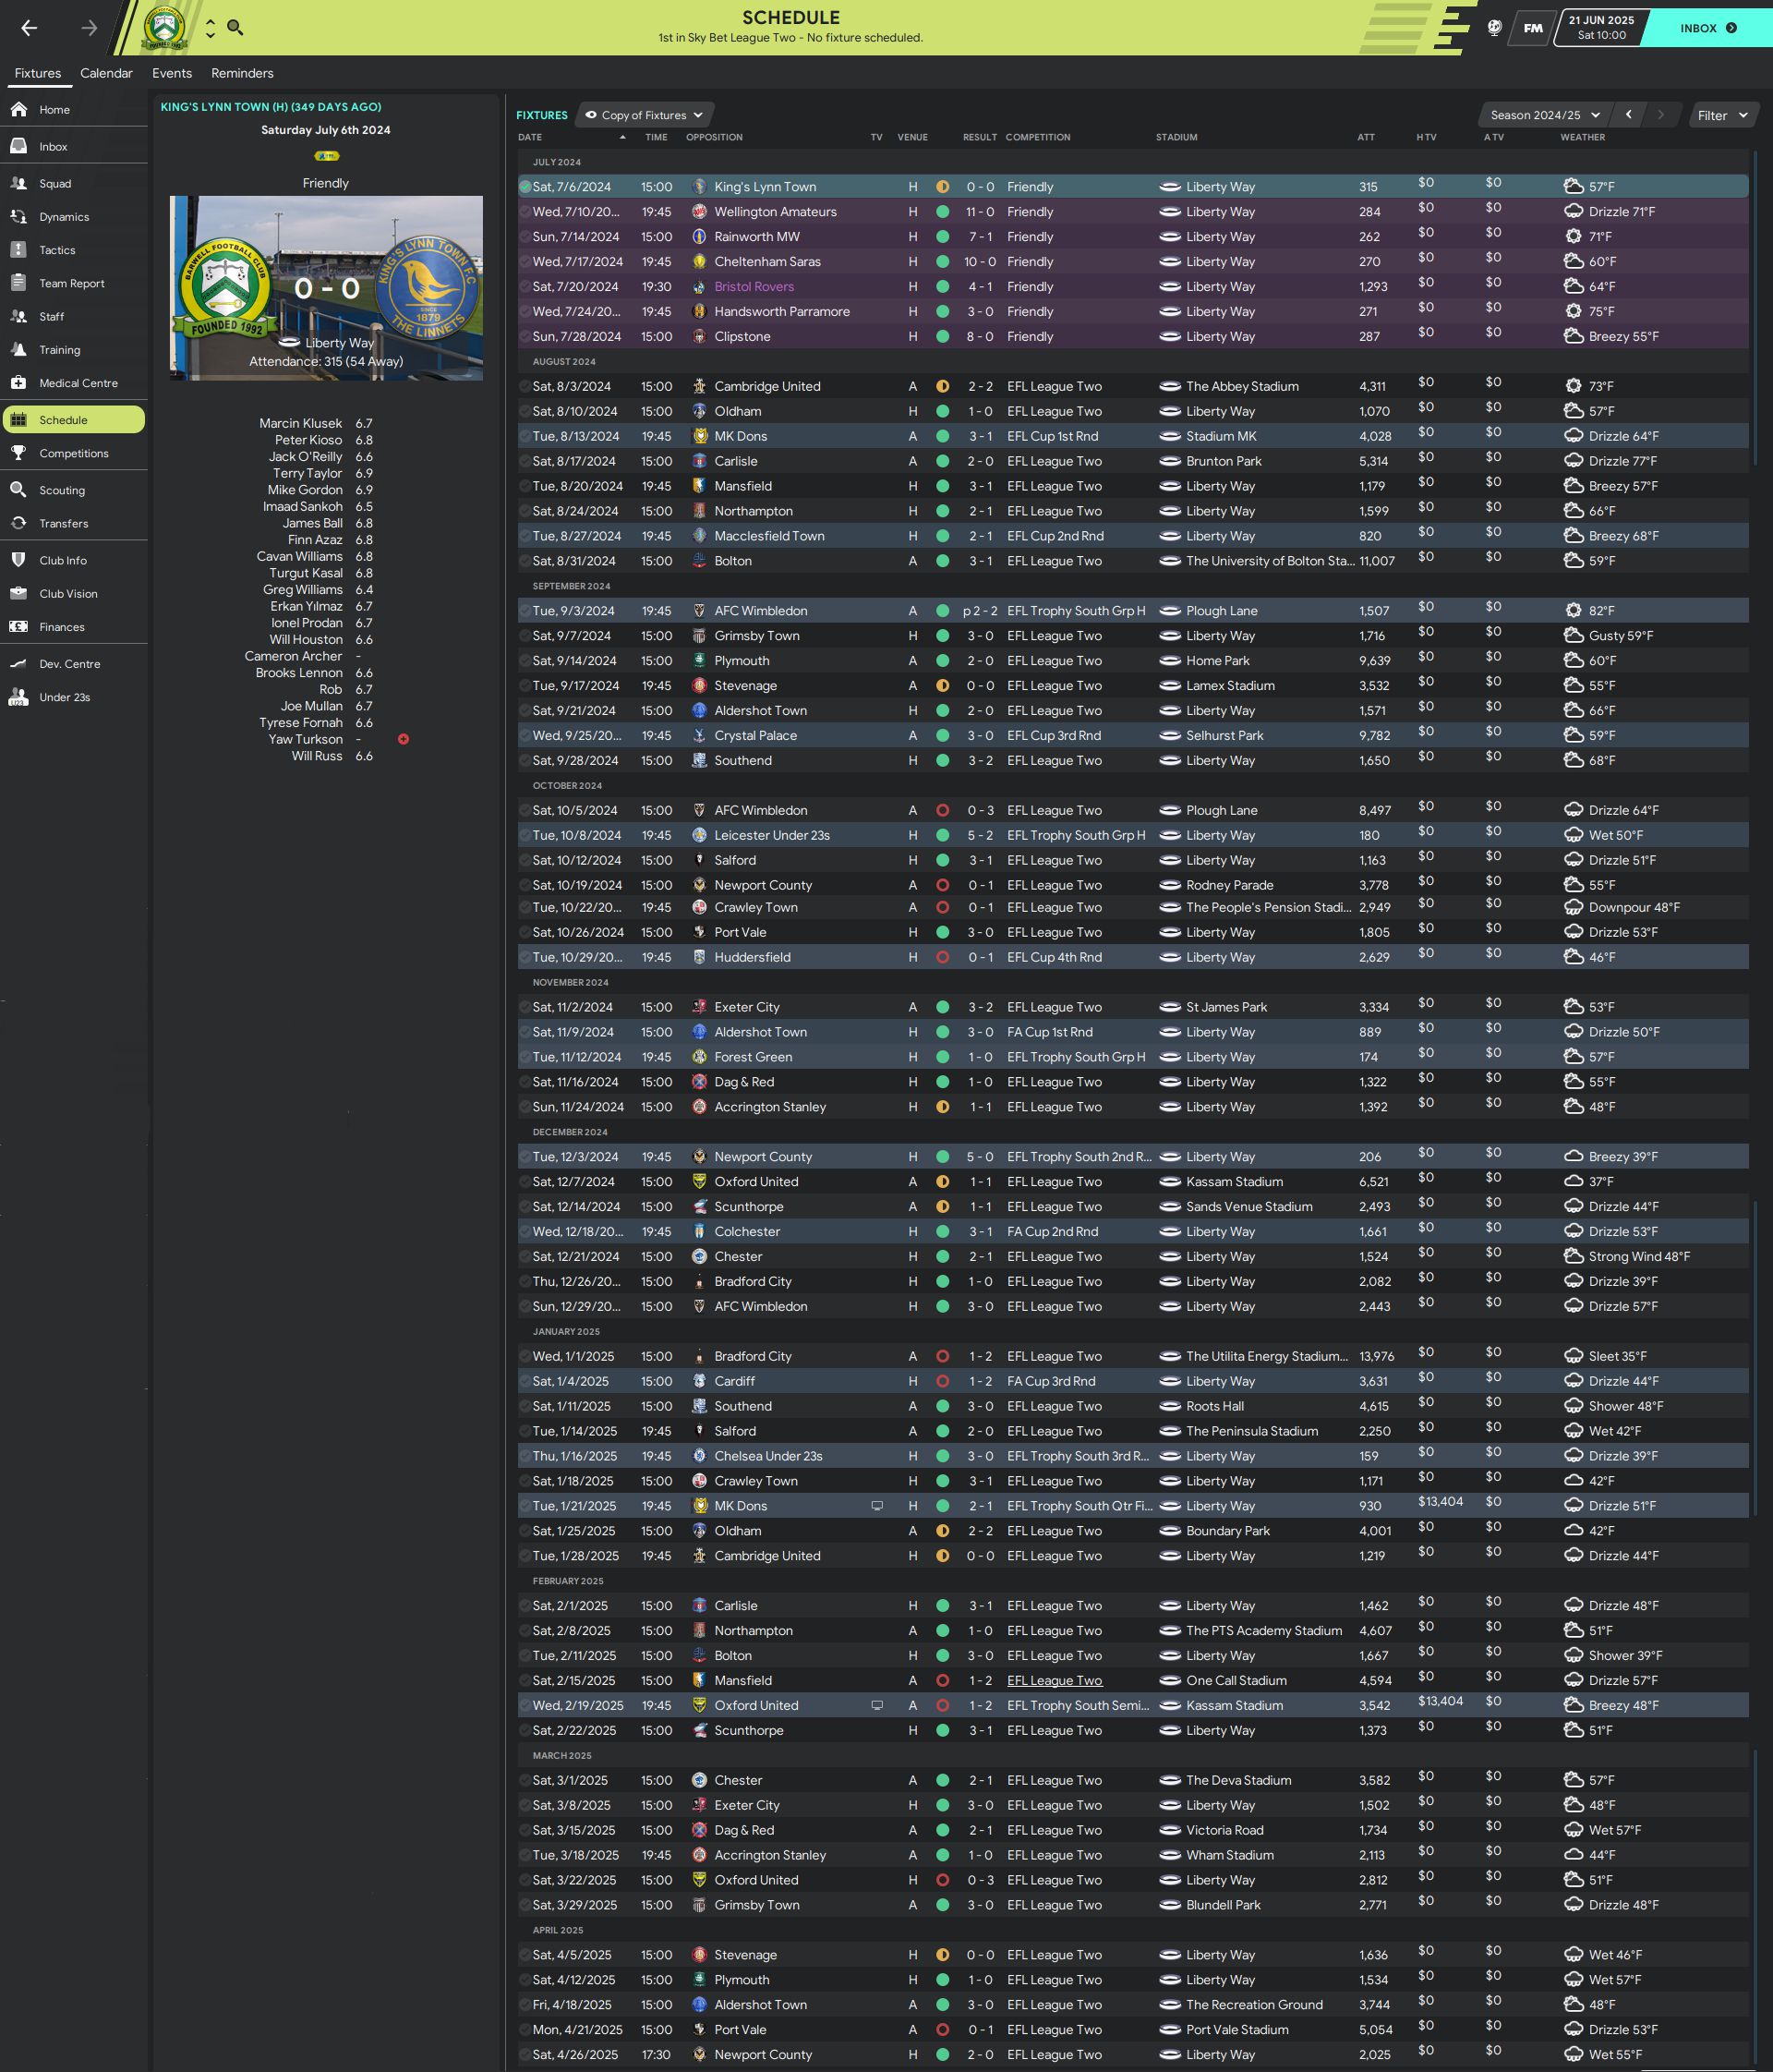Viewport: 1773px width, 2072px height.
Task: Open the Dynamics sidebar icon
Action: click(x=18, y=216)
